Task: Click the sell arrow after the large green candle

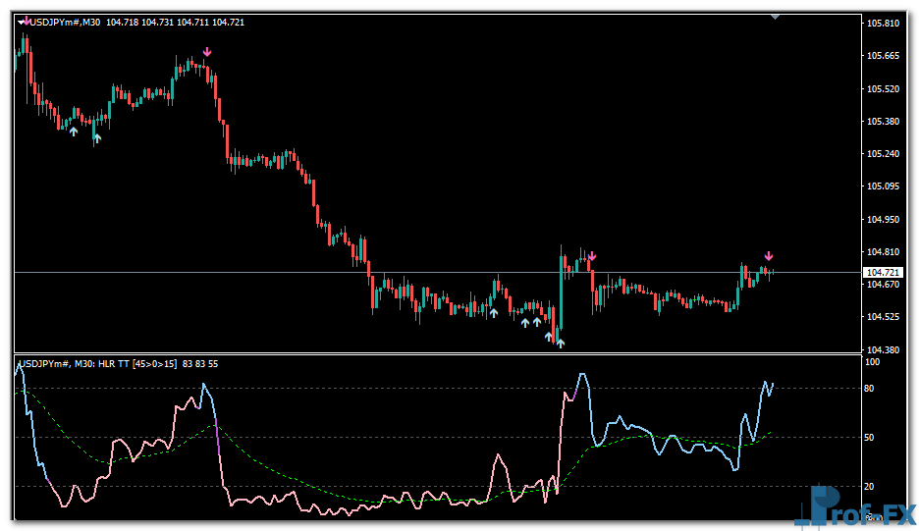Action: 591,256
